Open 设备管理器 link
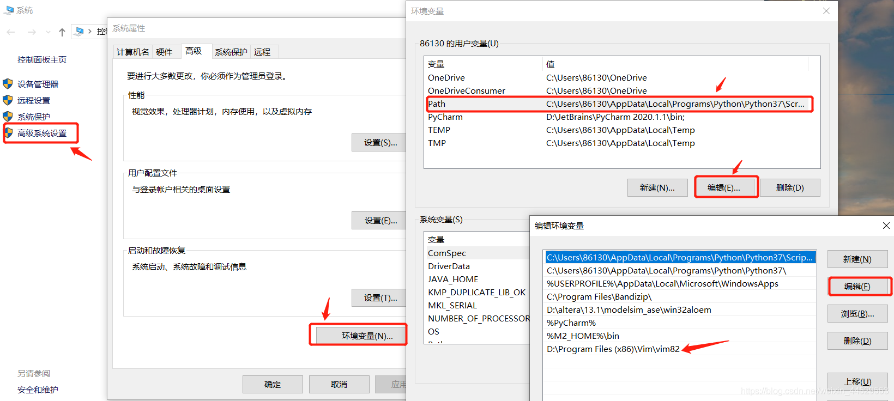Image resolution: width=894 pixels, height=401 pixels. (x=38, y=84)
